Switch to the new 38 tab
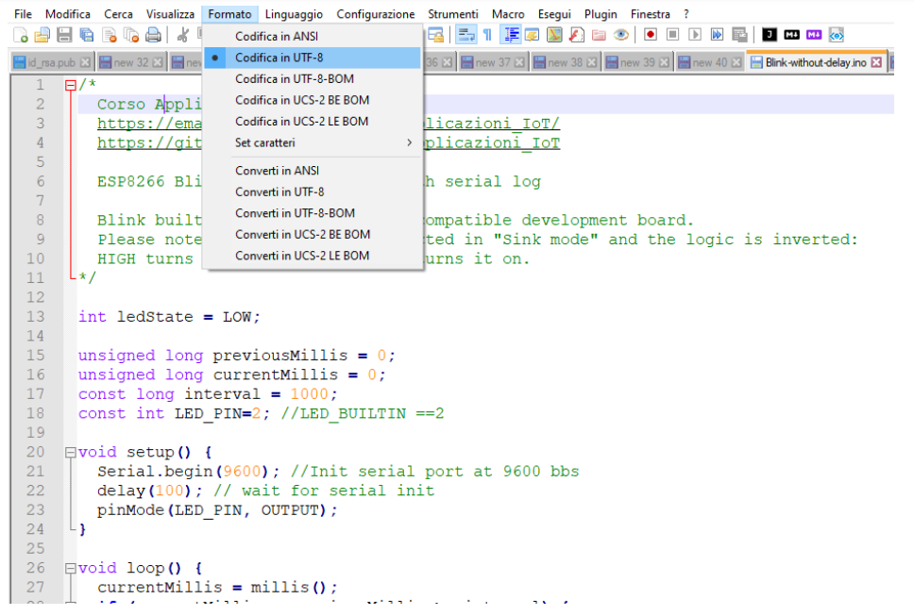This screenshot has width=914, height=616. click(564, 62)
